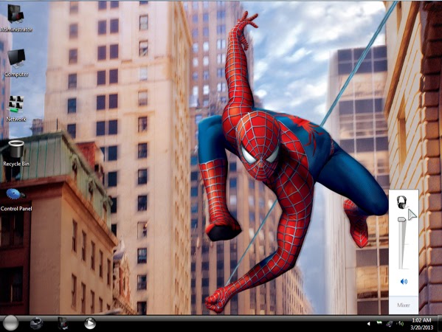Open the Mixer link
Screen dimensions: 442x332
click(x=404, y=305)
